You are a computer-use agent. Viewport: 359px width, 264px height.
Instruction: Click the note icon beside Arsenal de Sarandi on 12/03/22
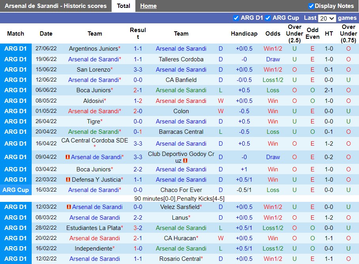[68, 207]
